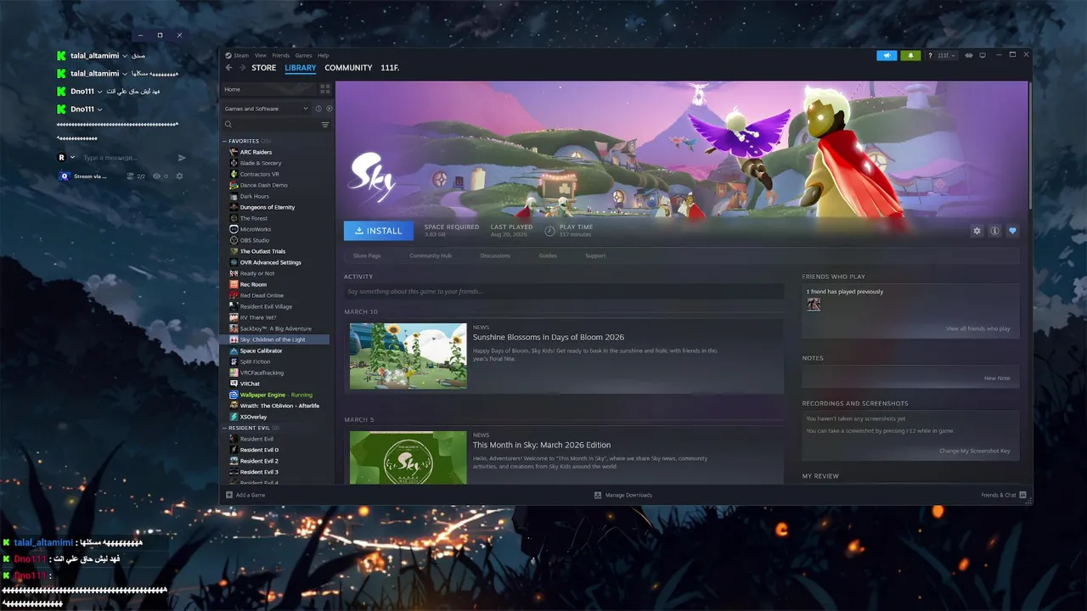Go back with the Steam back arrow
Viewport: 1087px width, 611px height.
(x=228, y=68)
